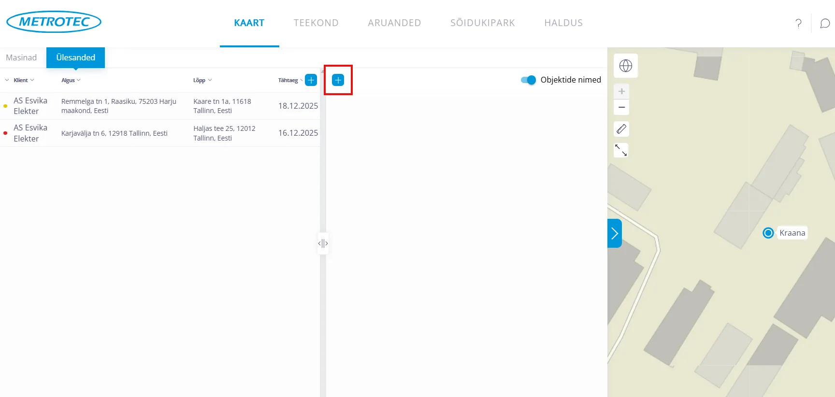Click the Kraana object marker on map
This screenshot has height=397, width=835.
click(768, 233)
